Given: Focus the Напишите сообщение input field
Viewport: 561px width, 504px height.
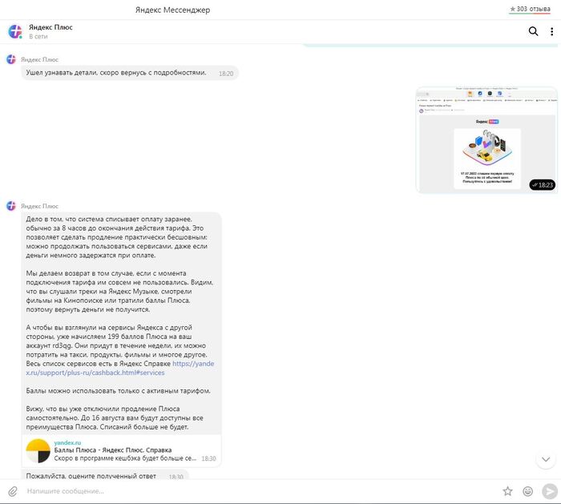Looking at the screenshot, I should [x=261, y=491].
